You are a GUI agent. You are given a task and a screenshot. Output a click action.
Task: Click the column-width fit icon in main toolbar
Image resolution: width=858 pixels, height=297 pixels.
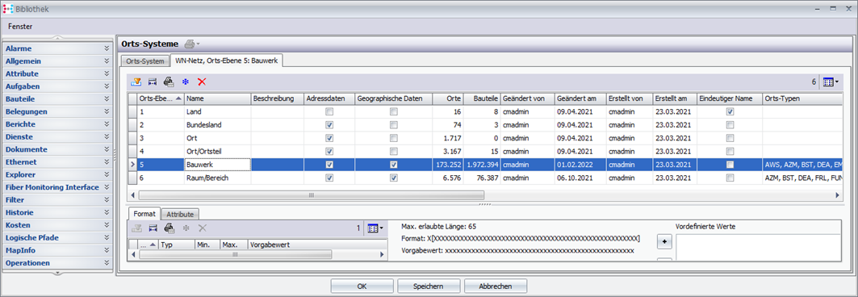coord(152,82)
